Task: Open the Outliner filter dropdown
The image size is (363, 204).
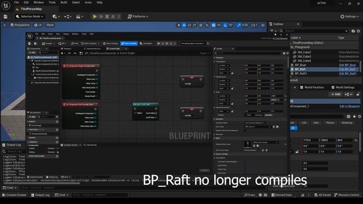Action: [273, 31]
